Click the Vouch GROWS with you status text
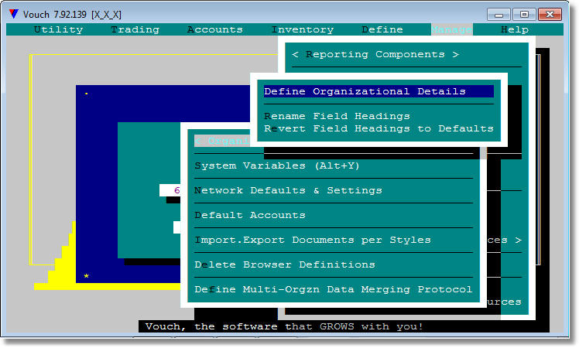The image size is (579, 348). coord(284,326)
